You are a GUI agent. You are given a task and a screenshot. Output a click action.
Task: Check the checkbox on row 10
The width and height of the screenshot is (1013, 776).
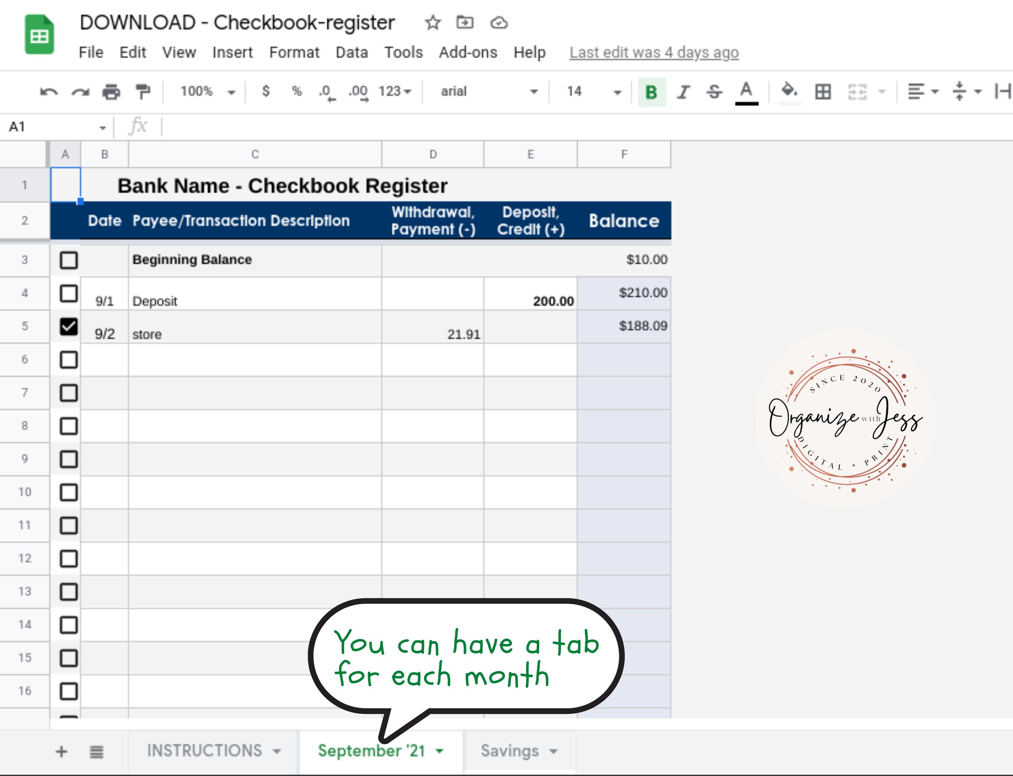coord(69,492)
